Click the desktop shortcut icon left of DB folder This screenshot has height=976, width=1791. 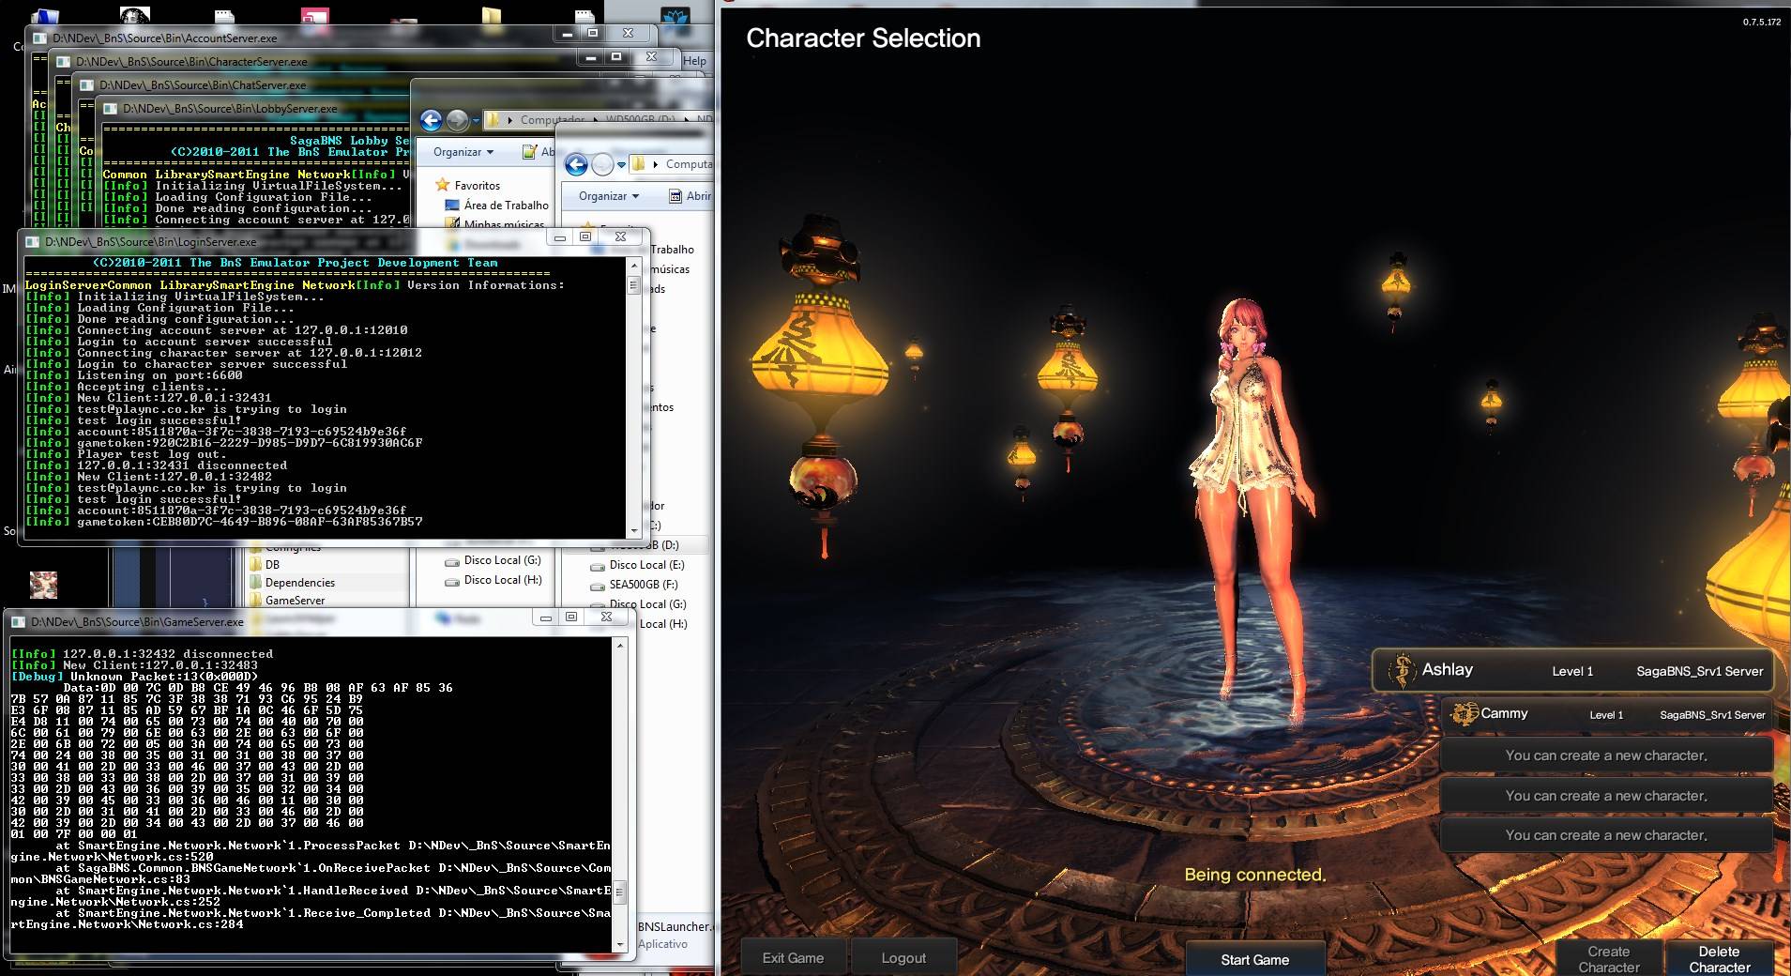[x=43, y=584]
